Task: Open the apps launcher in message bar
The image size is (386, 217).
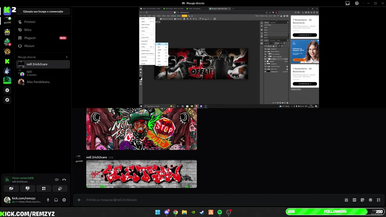Action: (379, 200)
